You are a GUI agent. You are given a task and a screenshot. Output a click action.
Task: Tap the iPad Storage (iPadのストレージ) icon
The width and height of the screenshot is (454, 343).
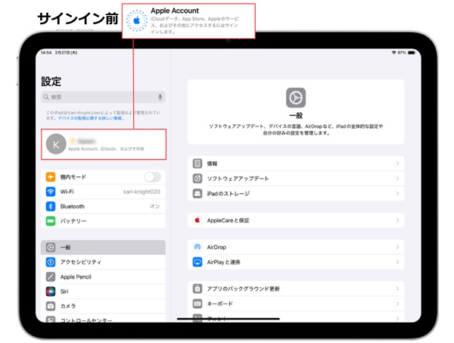[197, 193]
